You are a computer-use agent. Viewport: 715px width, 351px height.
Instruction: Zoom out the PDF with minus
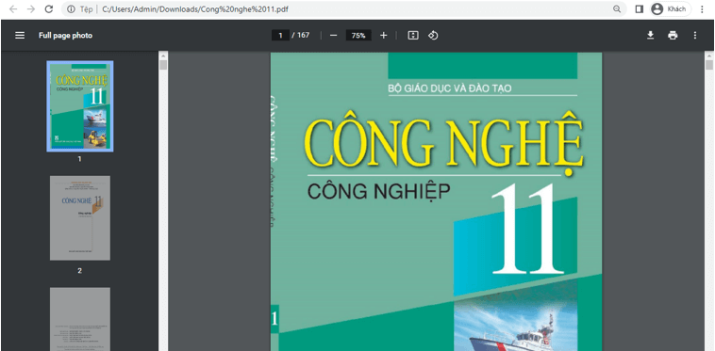(333, 36)
